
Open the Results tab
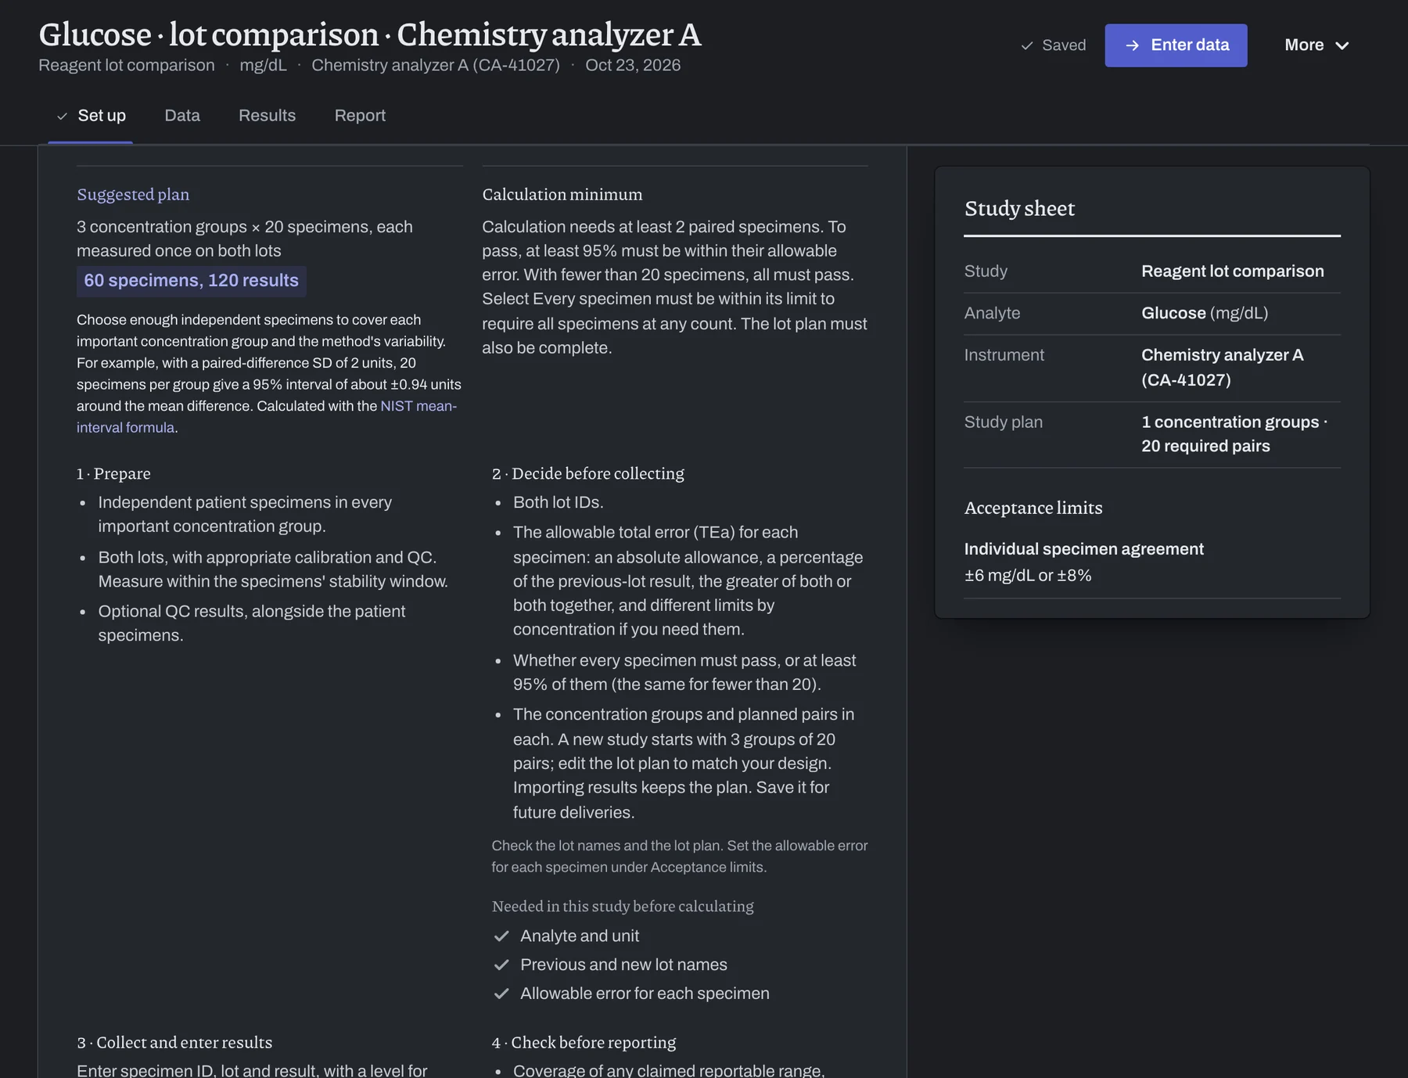pos(267,116)
